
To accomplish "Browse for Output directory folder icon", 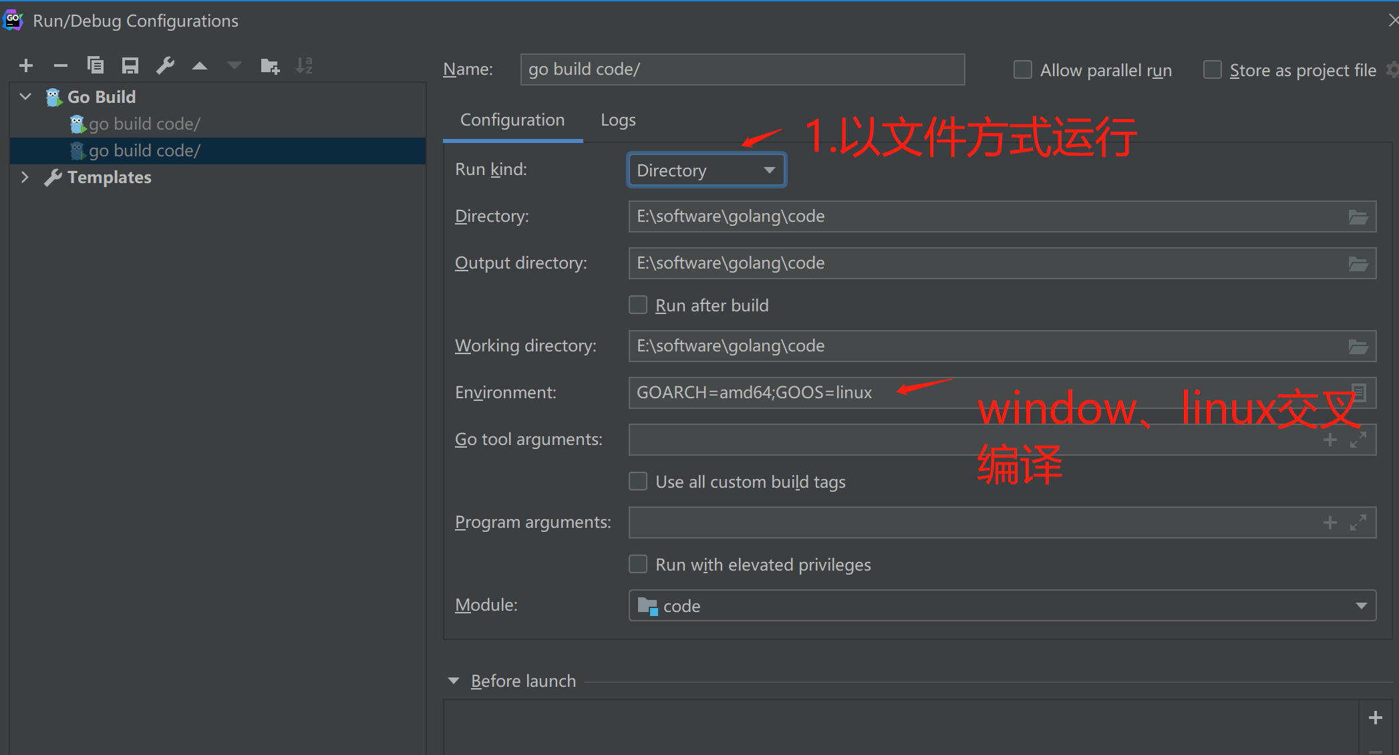I will tap(1358, 263).
